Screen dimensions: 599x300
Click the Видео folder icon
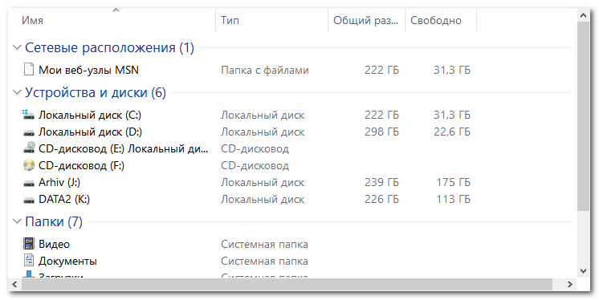29,244
